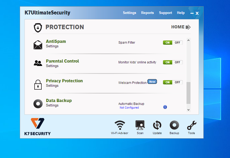The height and width of the screenshot is (158, 230).
Task: Click the Privacy Protection padlock icon
Action: coord(38,84)
